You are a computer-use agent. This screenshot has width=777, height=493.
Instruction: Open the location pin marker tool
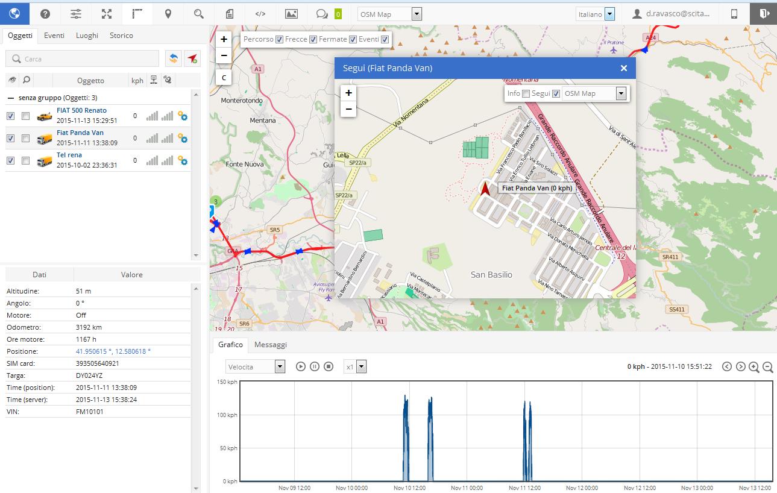coord(168,14)
